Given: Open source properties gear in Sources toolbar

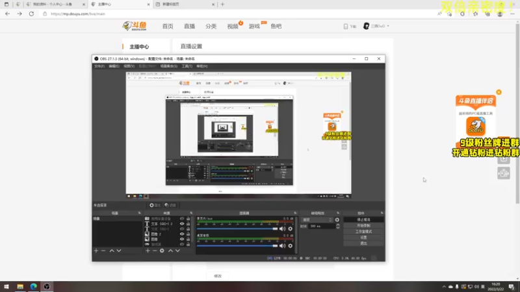Looking at the screenshot, I should 162,250.
